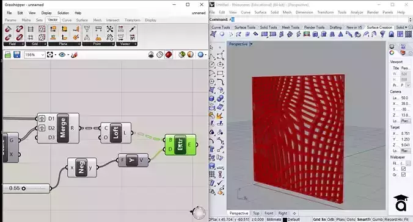Screen dimensions: 413x222
Task: Expand the Grid panel at its black bar
Action: [x=36, y=44]
